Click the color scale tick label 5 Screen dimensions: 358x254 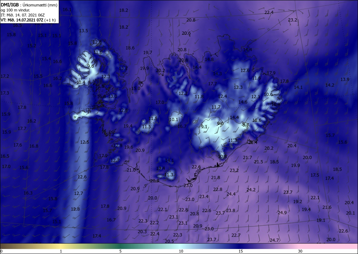tap(120, 251)
